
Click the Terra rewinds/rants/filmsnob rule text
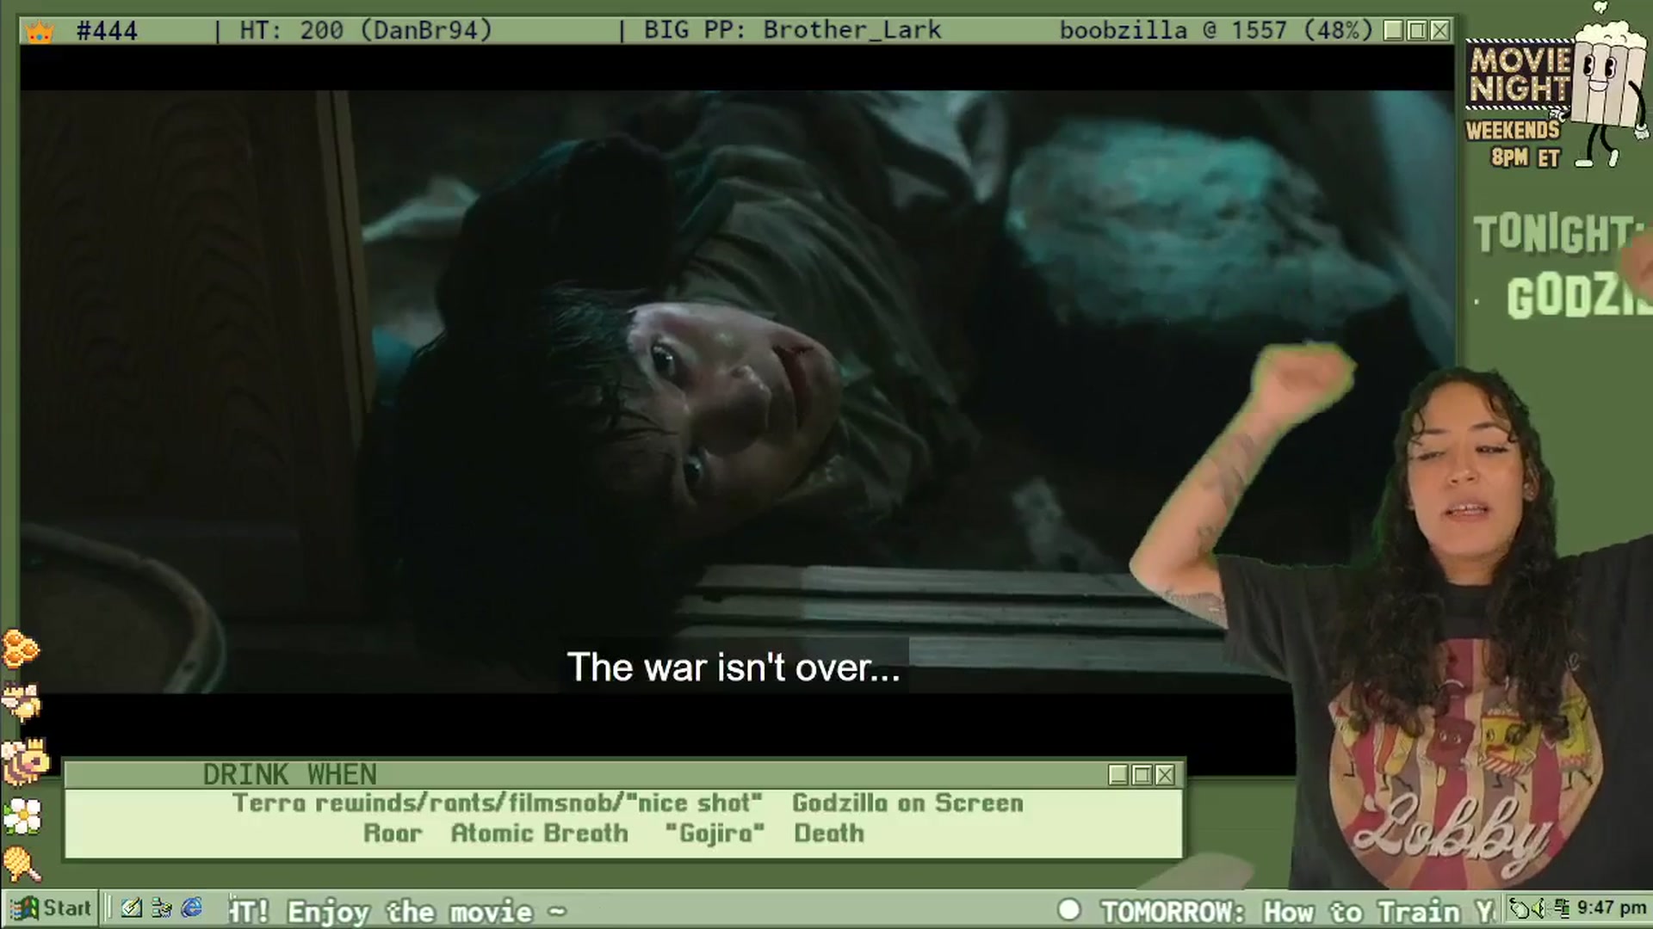click(498, 803)
